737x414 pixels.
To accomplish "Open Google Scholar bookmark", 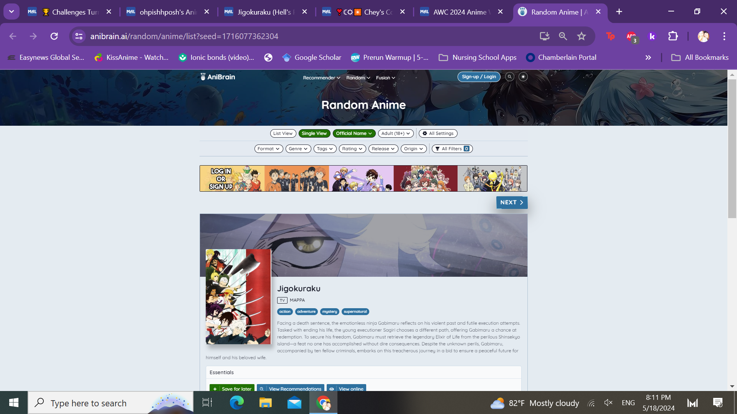I will coord(312,58).
